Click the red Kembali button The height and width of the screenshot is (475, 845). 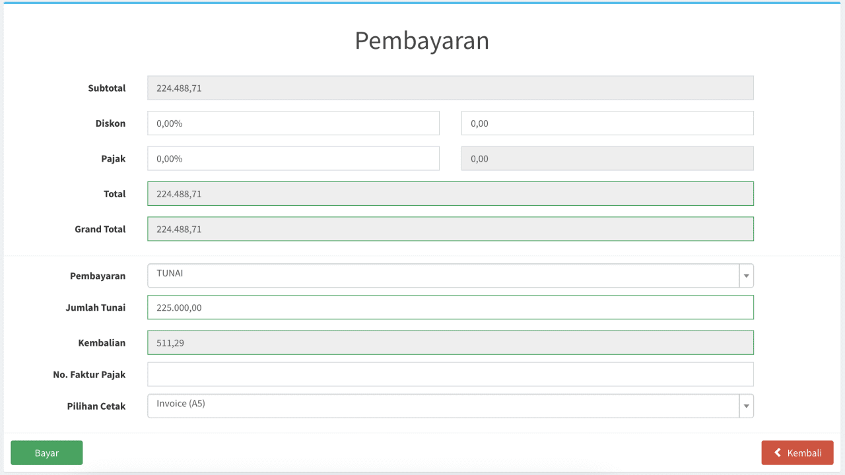pyautogui.click(x=797, y=453)
